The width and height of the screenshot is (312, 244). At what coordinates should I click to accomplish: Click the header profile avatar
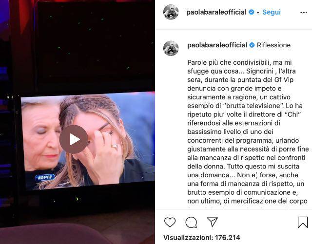point(171,12)
